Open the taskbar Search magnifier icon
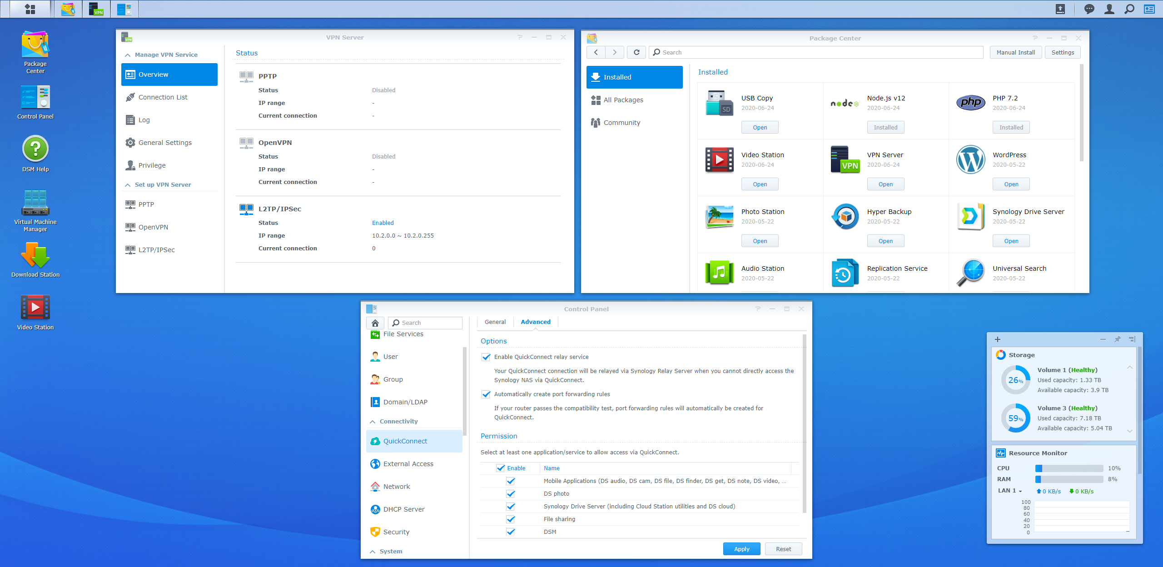The height and width of the screenshot is (567, 1163). pyautogui.click(x=1129, y=9)
